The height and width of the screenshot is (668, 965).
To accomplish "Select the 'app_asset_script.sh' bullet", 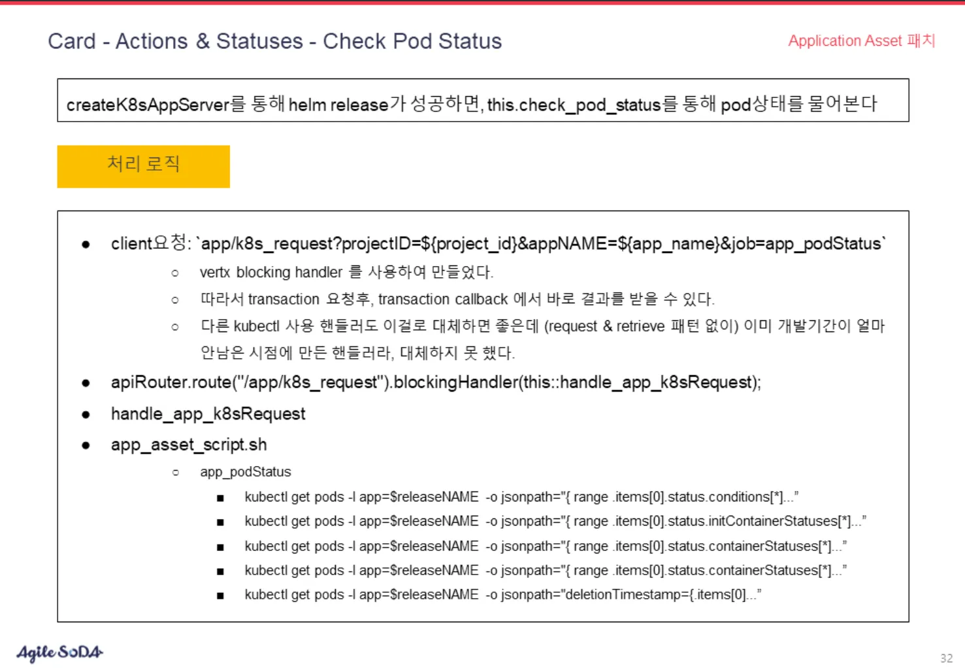I will coord(188,445).
